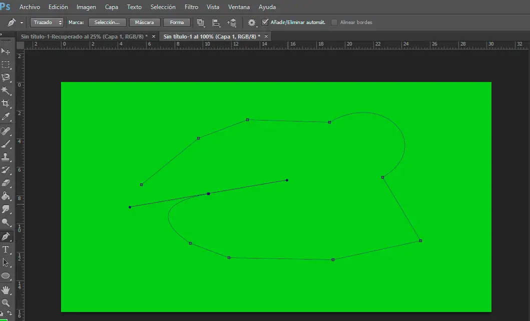Screen dimensions: 530x321
Task: Open the Trazado mode dropdown
Action: (x=47, y=22)
